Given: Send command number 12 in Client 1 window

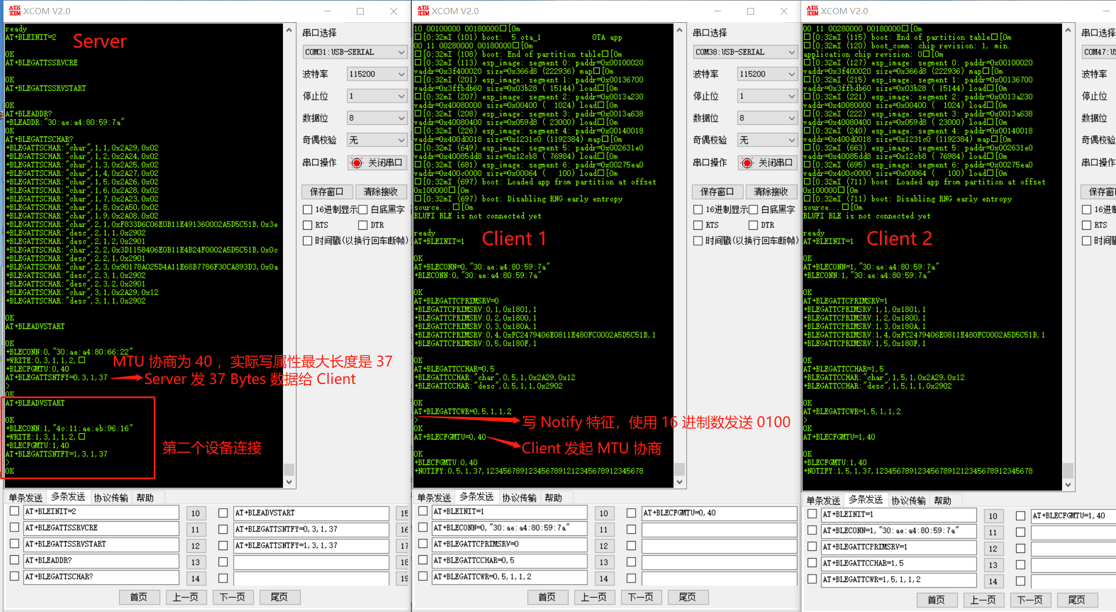Looking at the screenshot, I should pos(604,546).
